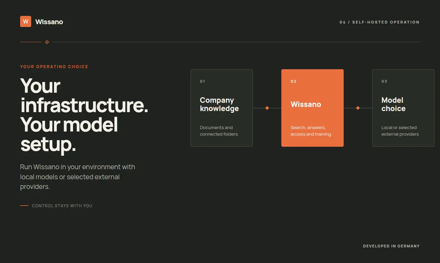Viewport: 440px width, 263px height.
Task: Click the '04 / SELF-HOSTED OPERATION' label
Action: [379, 22]
